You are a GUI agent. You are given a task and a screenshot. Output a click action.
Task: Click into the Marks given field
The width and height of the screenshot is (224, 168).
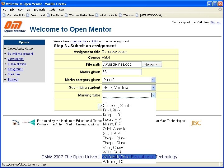[122, 72]
